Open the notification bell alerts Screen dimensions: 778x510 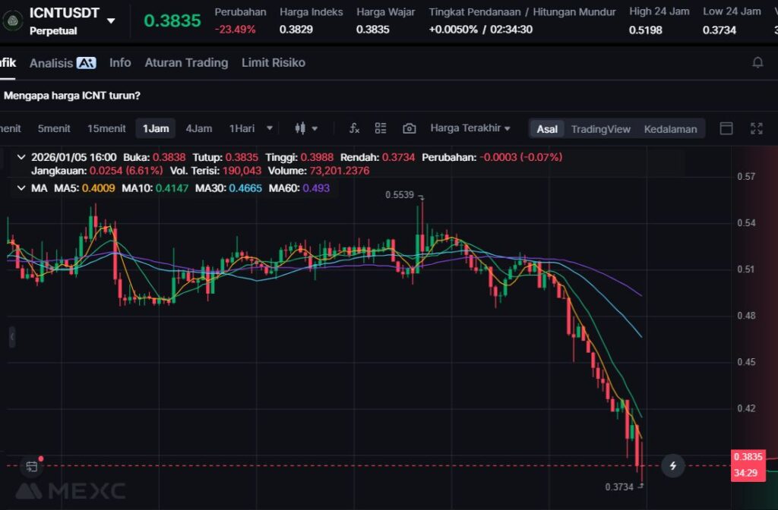[757, 62]
